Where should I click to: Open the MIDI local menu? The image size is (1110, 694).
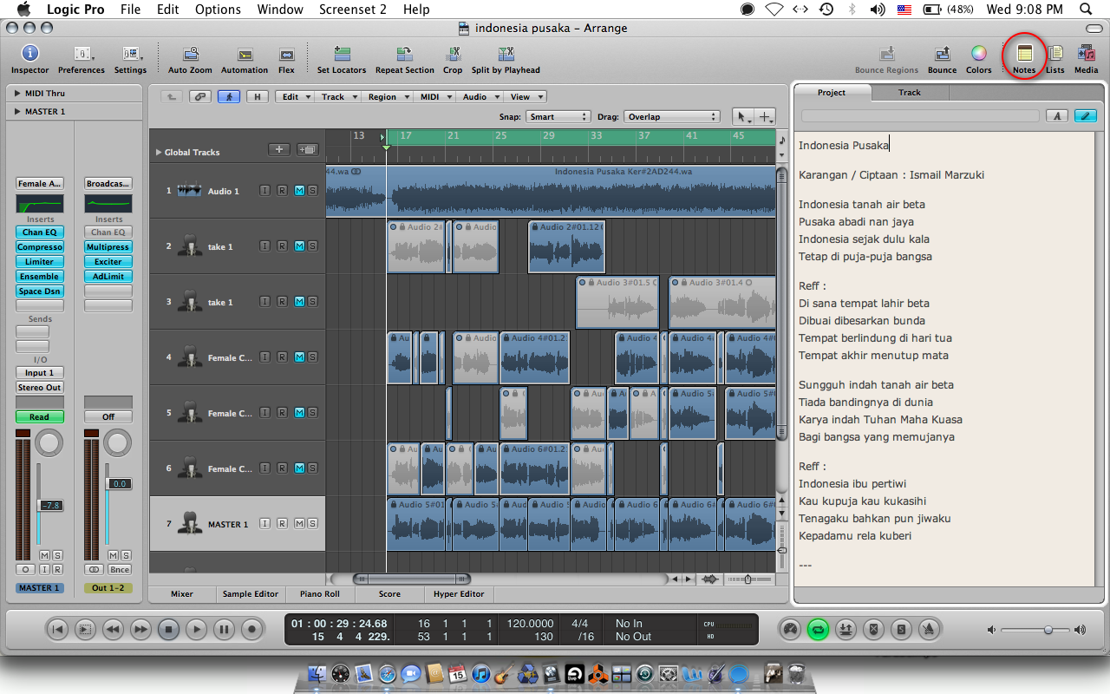click(x=434, y=96)
